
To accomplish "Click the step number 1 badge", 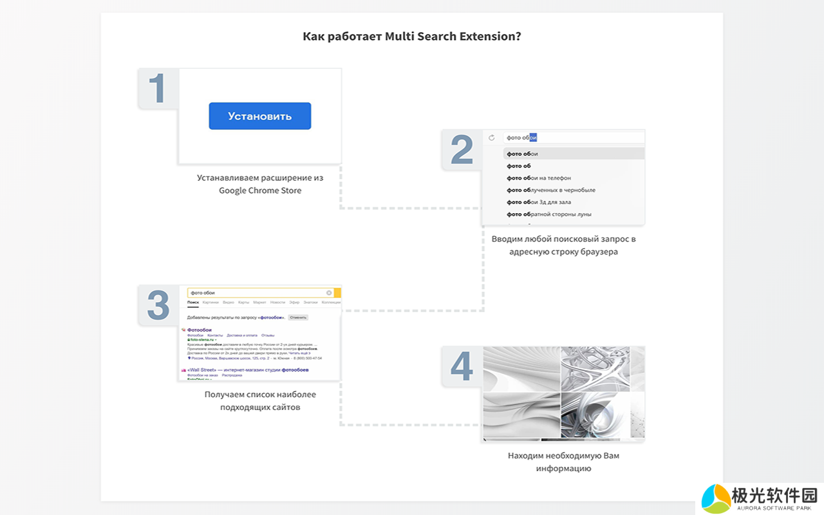I will click(x=158, y=88).
